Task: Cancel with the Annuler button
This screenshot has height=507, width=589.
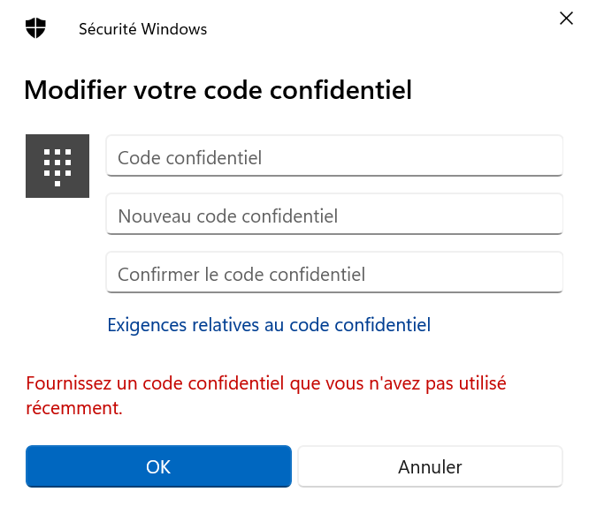Action: coord(430,466)
